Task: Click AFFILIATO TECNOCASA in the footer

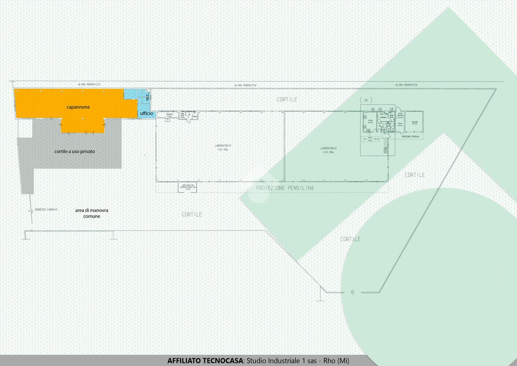Action: point(205,360)
